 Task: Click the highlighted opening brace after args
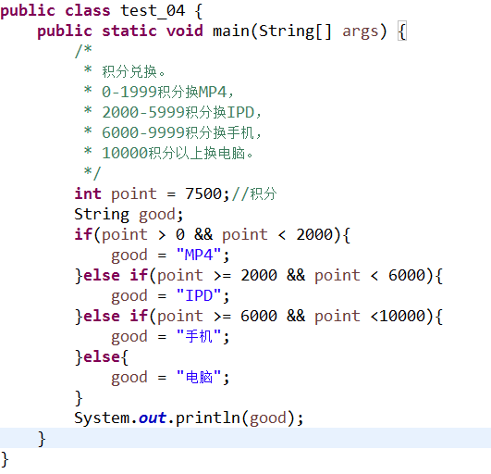[402, 31]
